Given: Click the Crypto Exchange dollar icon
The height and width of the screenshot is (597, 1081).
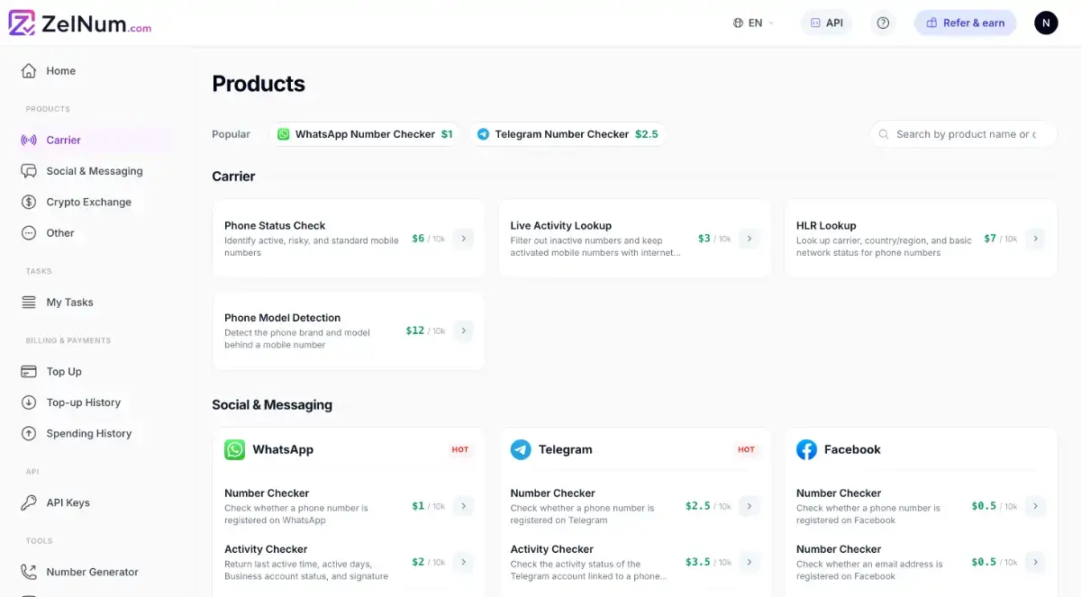Looking at the screenshot, I should tap(29, 203).
